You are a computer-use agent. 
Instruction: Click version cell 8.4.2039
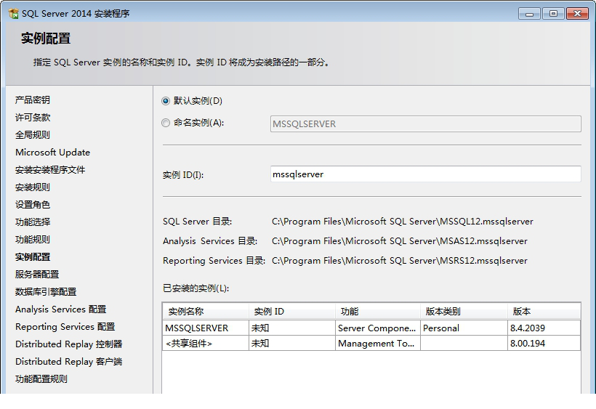click(x=544, y=328)
